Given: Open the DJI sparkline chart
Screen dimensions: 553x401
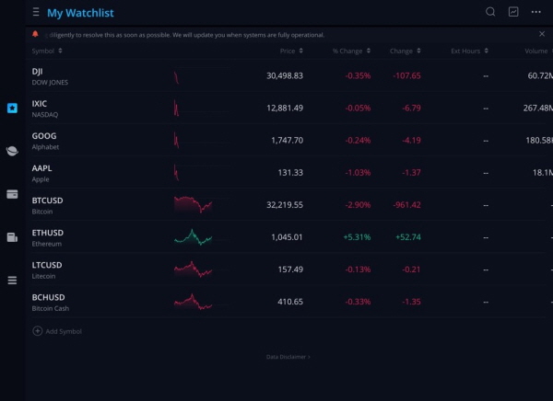Looking at the screenshot, I should tap(202, 75).
